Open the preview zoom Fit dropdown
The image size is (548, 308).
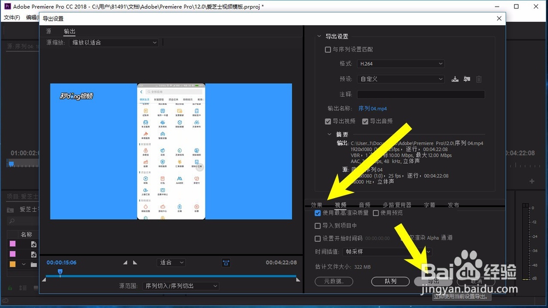click(171, 262)
